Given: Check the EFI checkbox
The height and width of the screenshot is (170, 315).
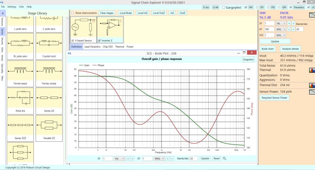Looking at the screenshot, I should click(x=257, y=7).
